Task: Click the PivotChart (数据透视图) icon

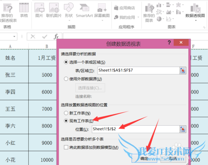Action: point(196,8)
